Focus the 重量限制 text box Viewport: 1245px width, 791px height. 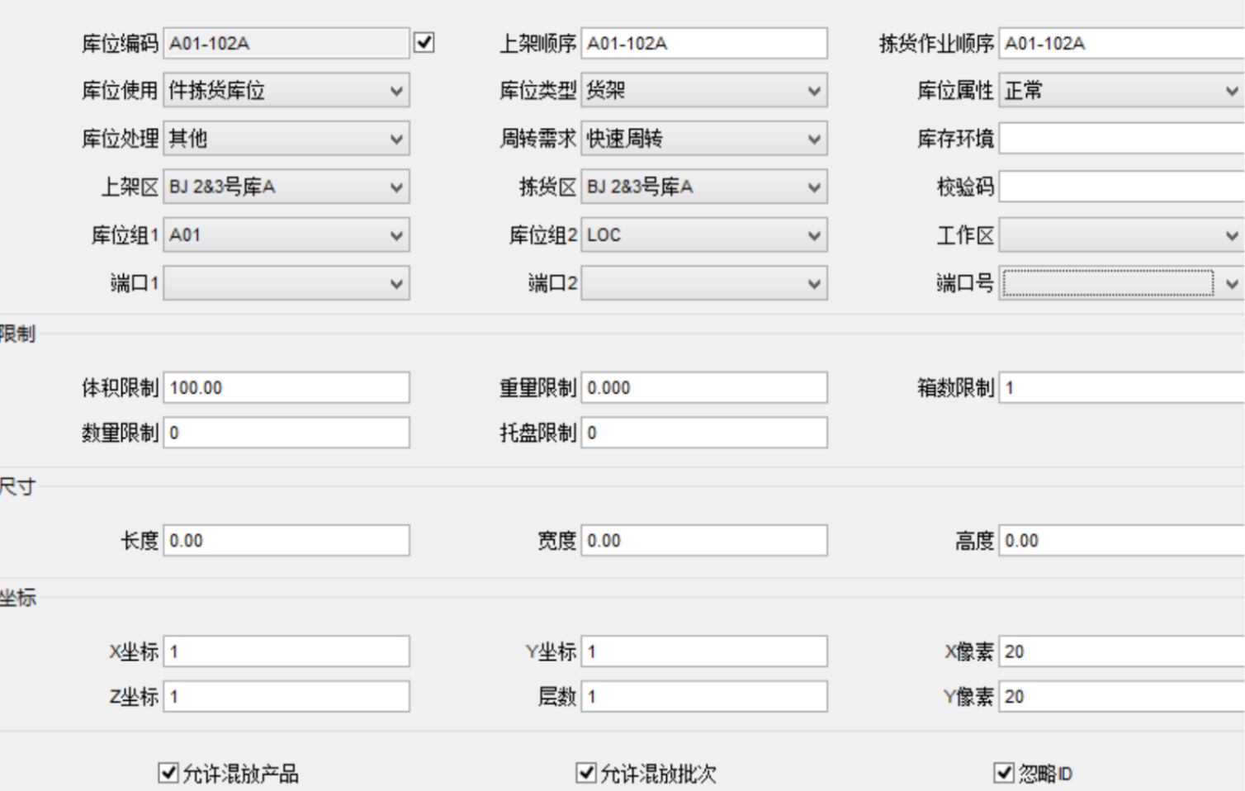[x=704, y=387]
